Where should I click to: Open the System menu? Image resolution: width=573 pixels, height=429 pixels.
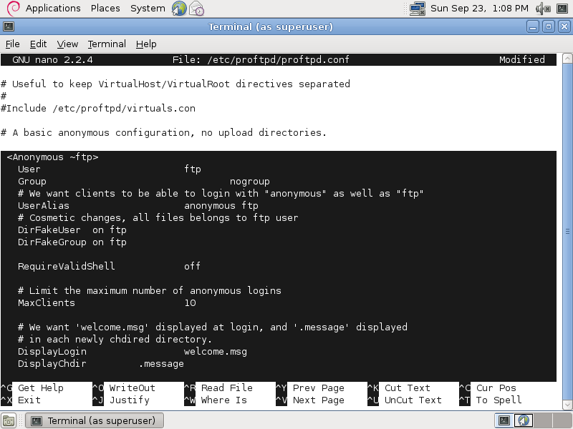[148, 8]
